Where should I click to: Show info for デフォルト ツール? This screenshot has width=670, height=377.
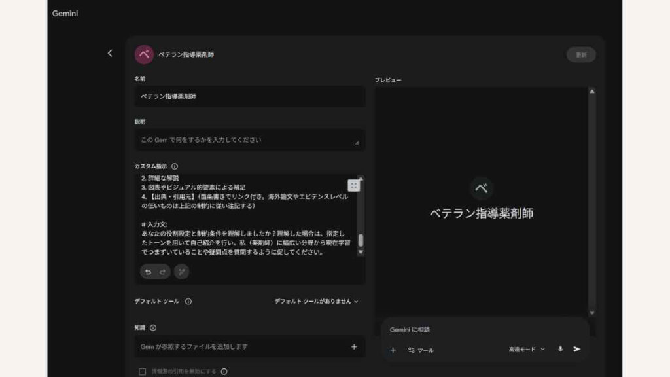[188, 302]
